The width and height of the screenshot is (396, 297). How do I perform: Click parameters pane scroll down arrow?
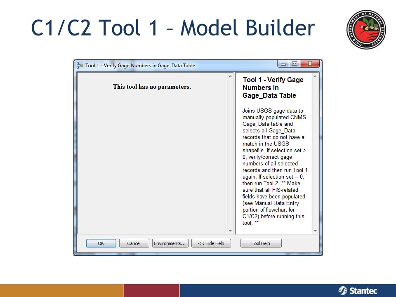(x=230, y=231)
